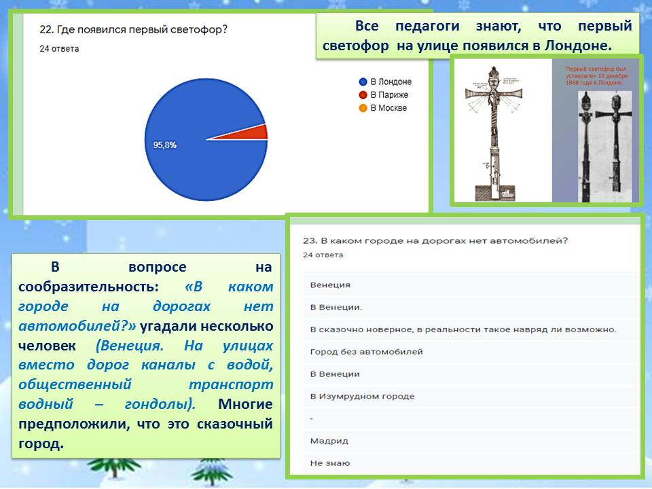Select the 'В Москве' legend label
The width and height of the screenshot is (652, 489).
coord(388,108)
